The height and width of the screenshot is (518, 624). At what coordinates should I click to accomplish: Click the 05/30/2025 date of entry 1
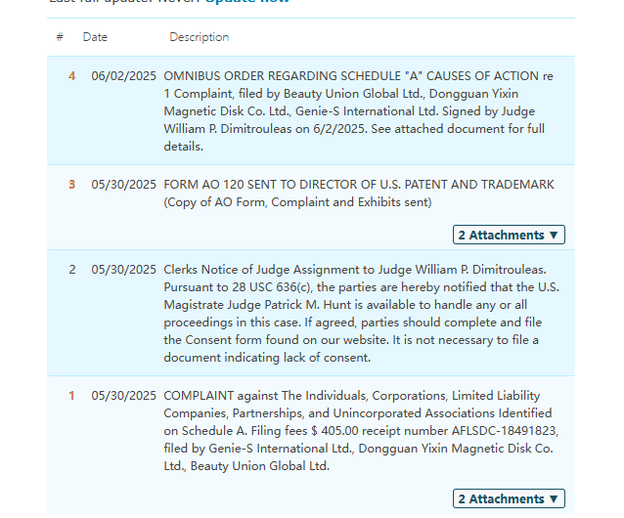click(123, 396)
